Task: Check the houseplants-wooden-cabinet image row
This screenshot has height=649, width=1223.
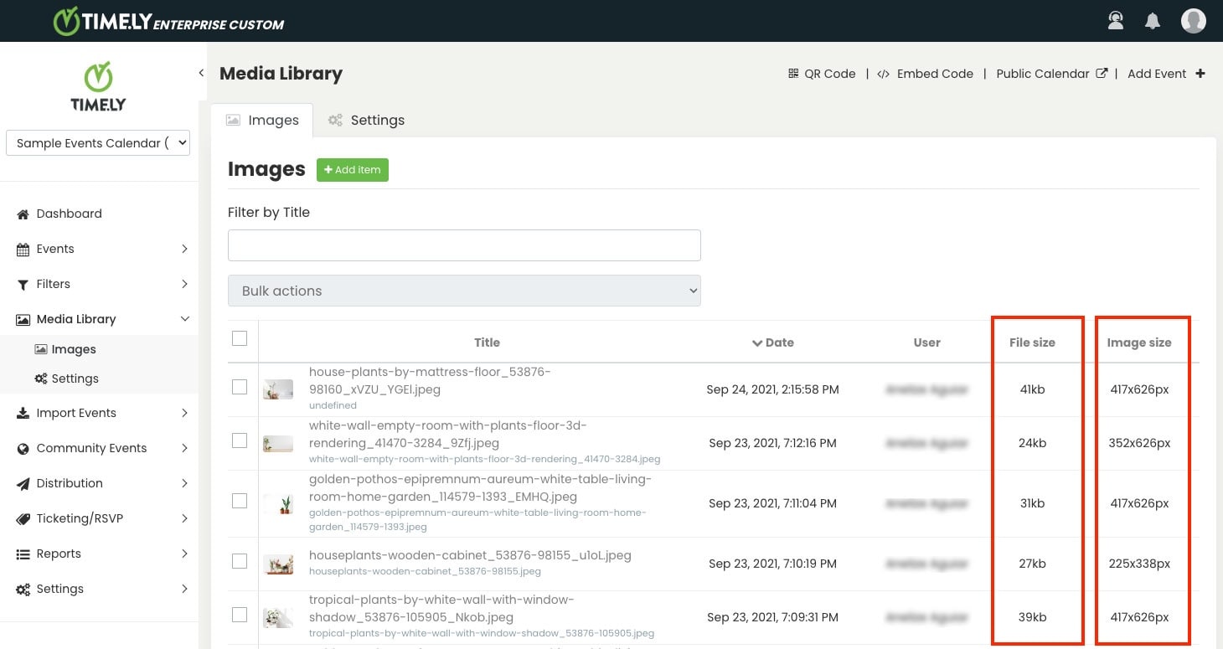Action: pos(240,561)
